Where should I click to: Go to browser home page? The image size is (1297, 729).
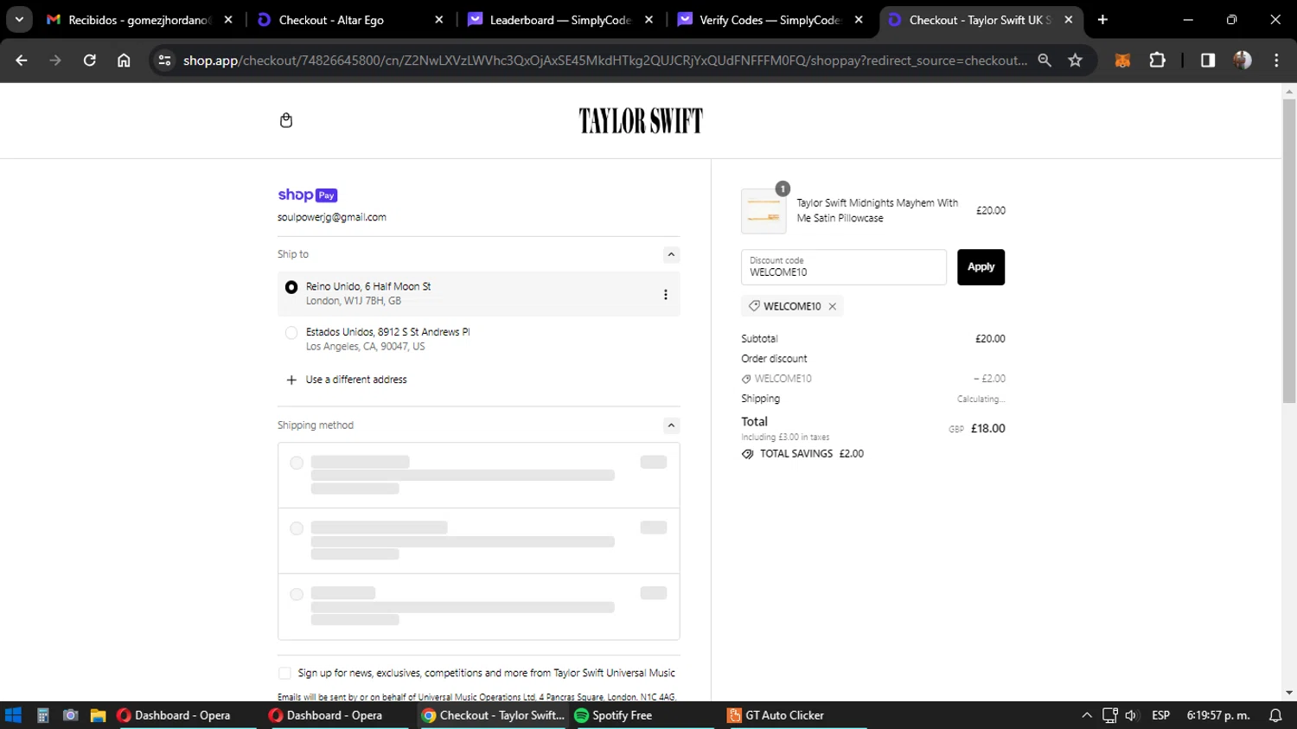click(x=124, y=61)
